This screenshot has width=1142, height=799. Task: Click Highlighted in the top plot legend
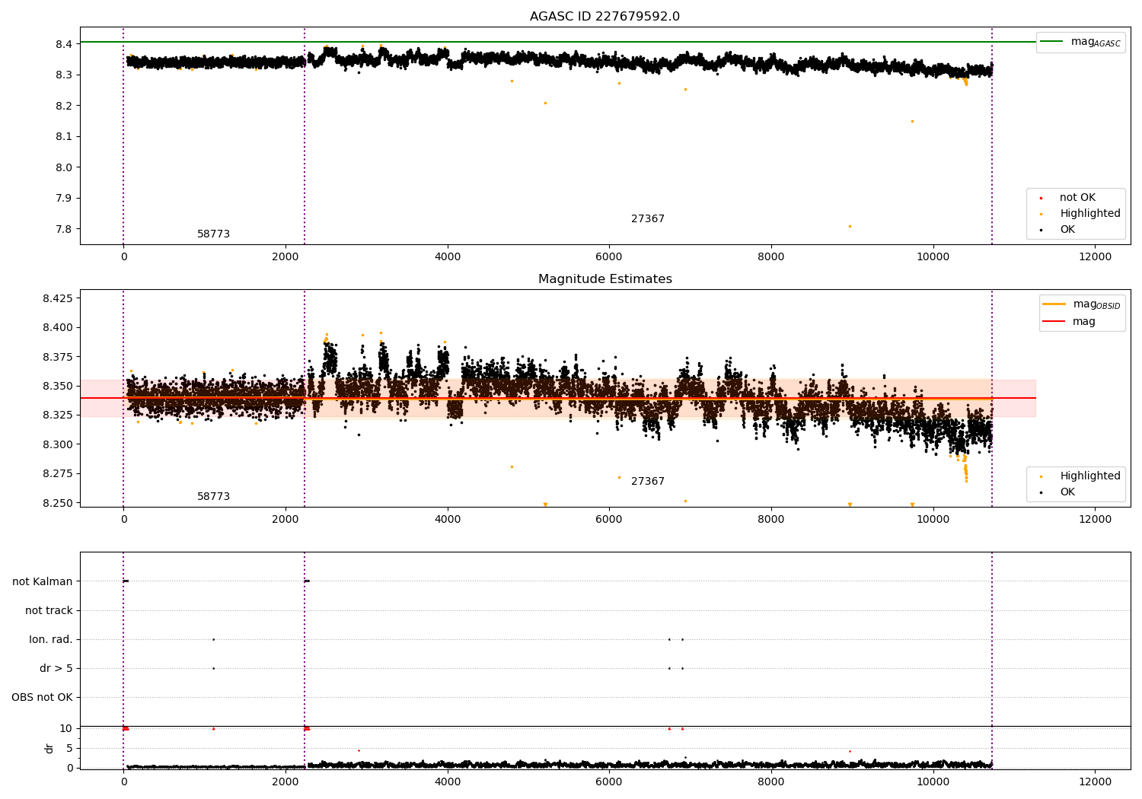(1090, 214)
